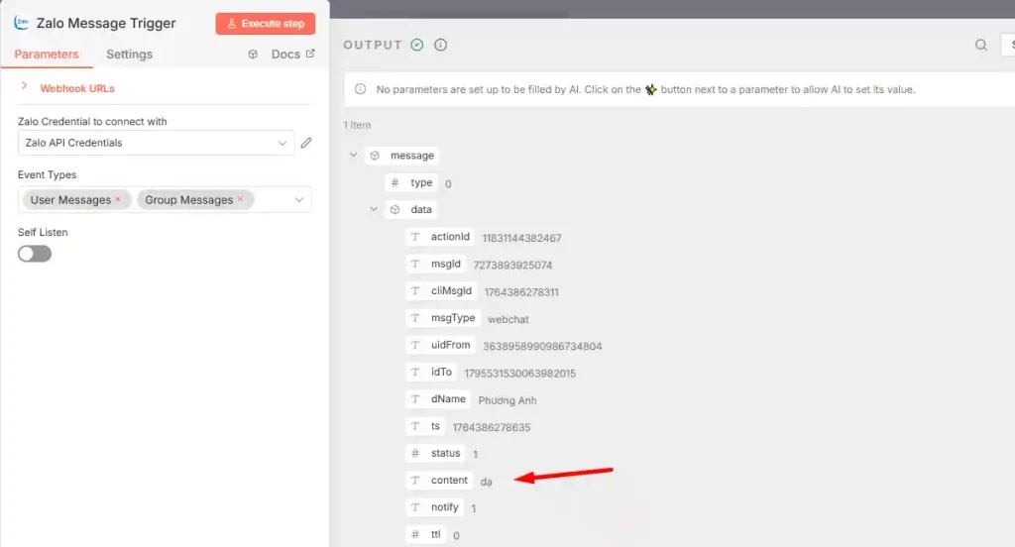Image resolution: width=1015 pixels, height=547 pixels.
Task: Collapse the message node chevron
Action: pyautogui.click(x=354, y=155)
